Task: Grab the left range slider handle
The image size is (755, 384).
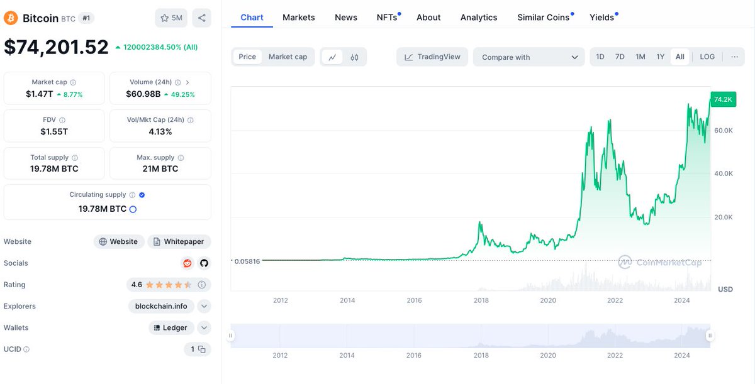Action: [231, 336]
